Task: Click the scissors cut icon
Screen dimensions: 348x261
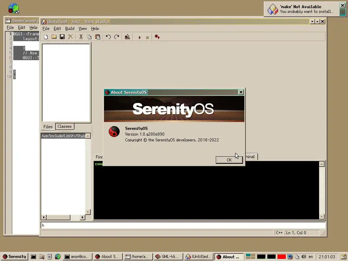Action: click(x=81, y=37)
